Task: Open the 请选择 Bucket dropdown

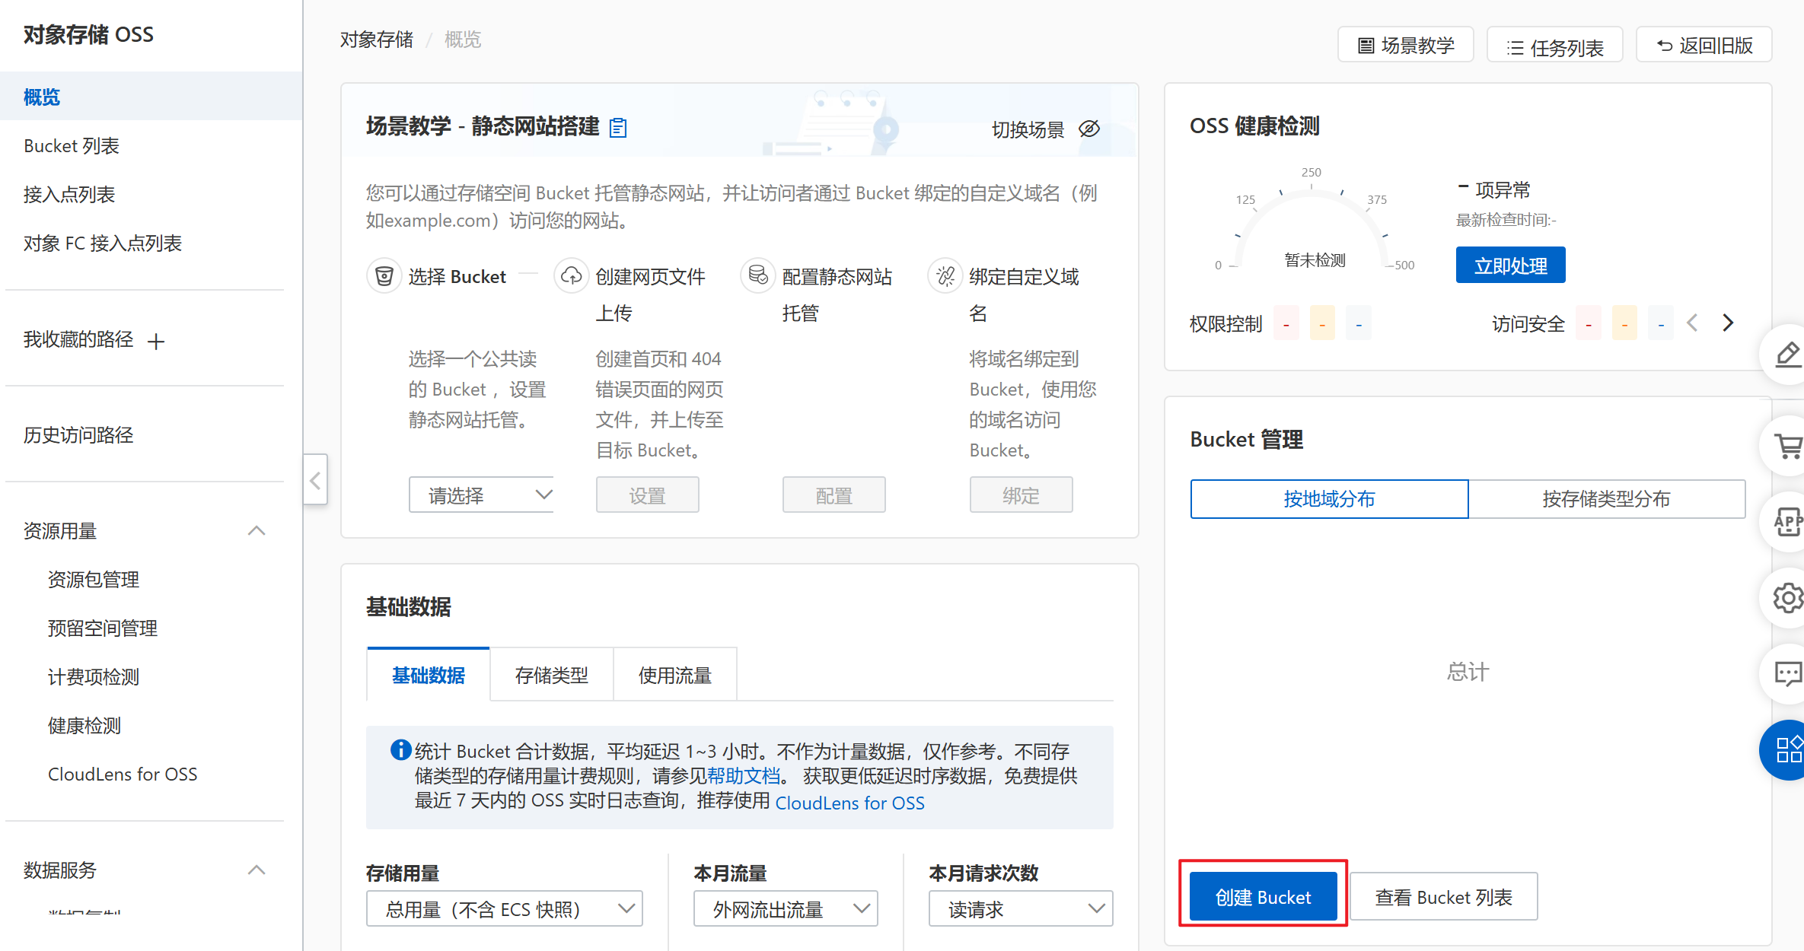Action: pyautogui.click(x=481, y=495)
